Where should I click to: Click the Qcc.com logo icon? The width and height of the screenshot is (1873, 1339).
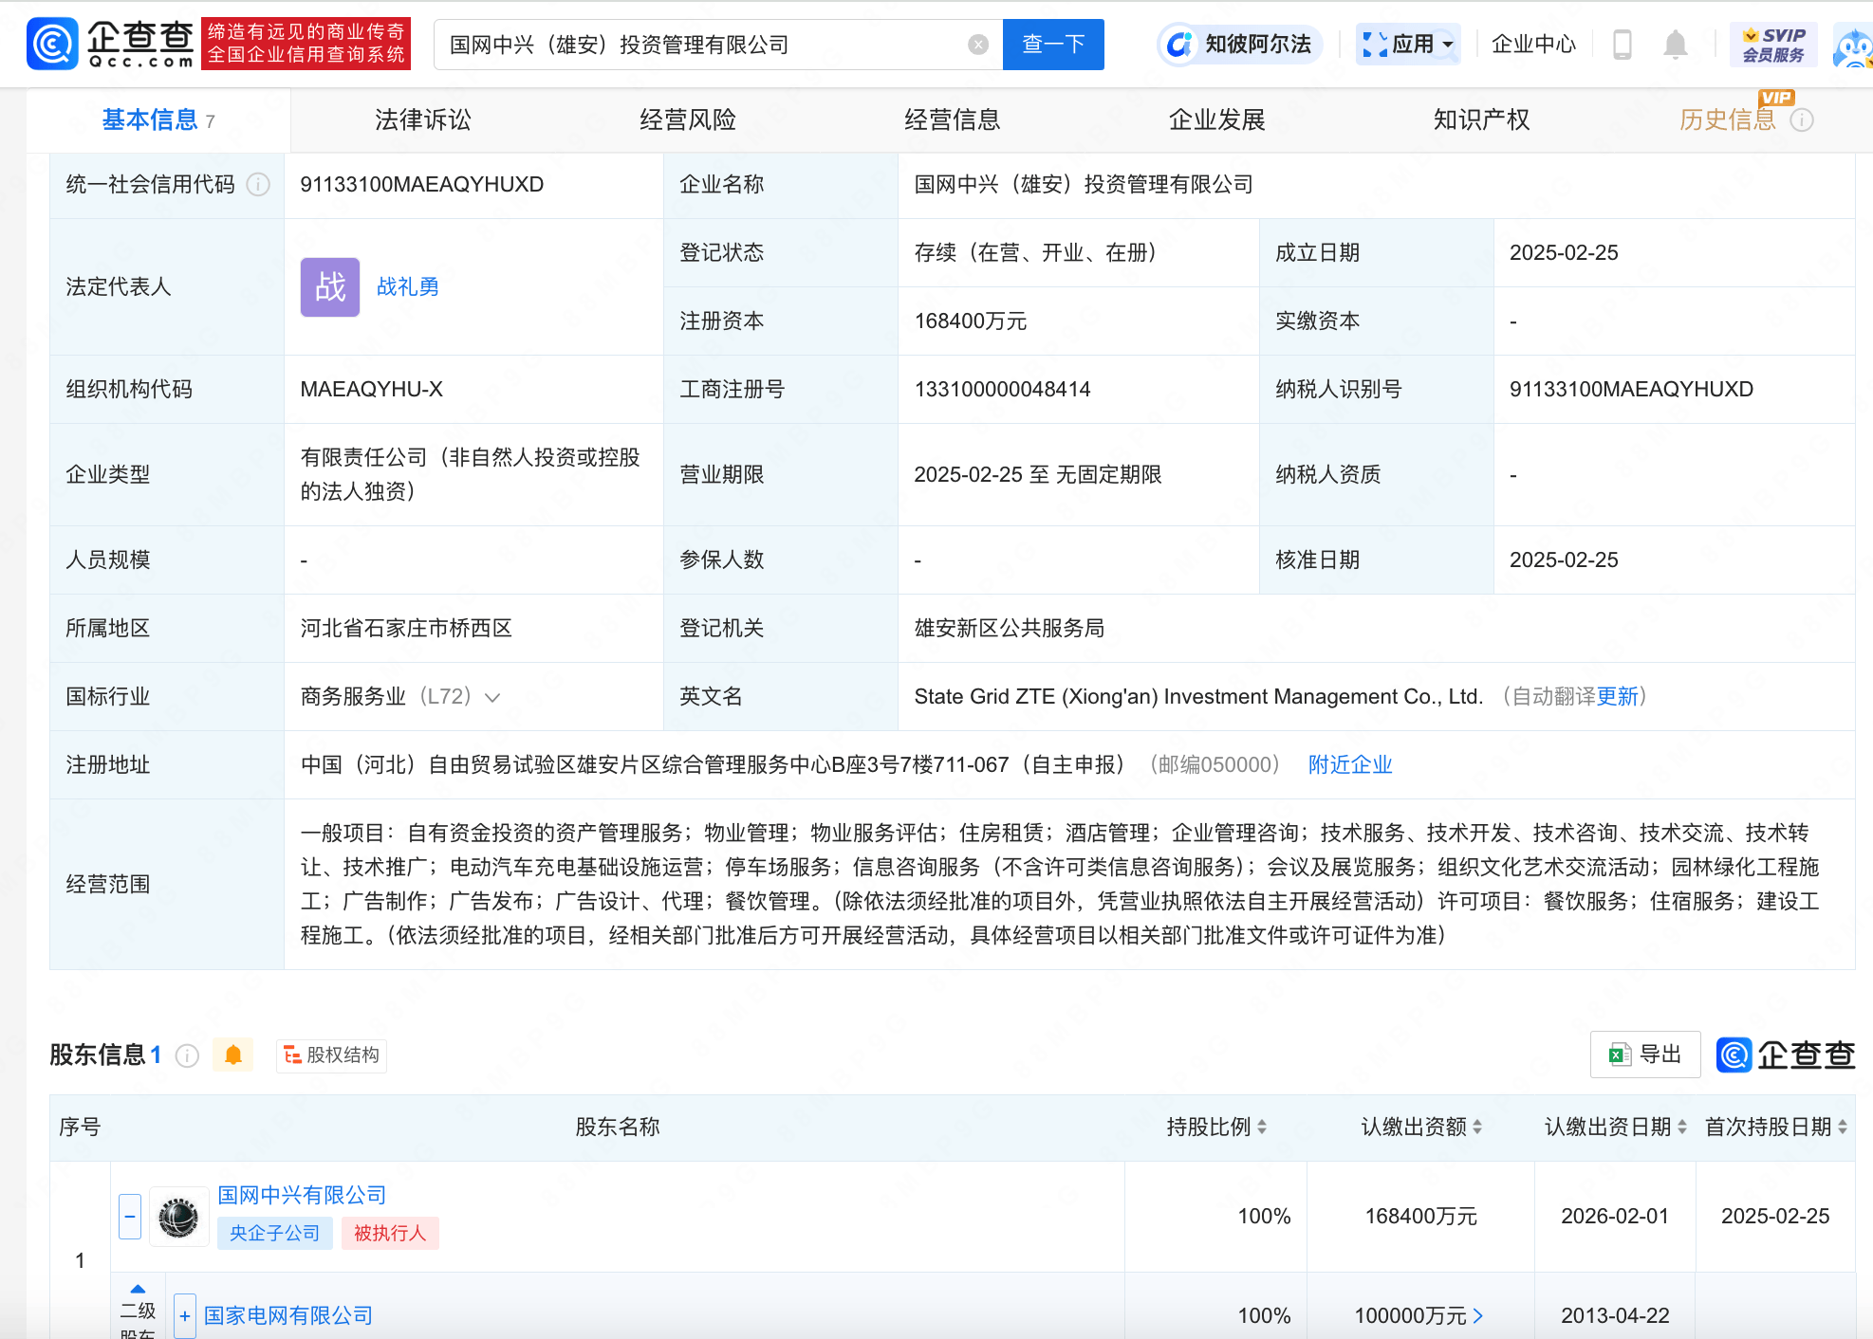[52, 44]
